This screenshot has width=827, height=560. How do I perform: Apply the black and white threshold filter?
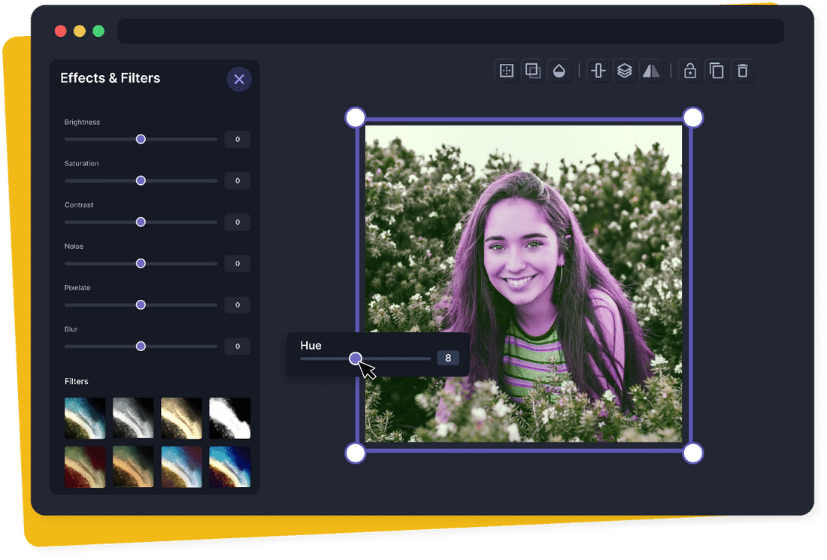click(230, 418)
